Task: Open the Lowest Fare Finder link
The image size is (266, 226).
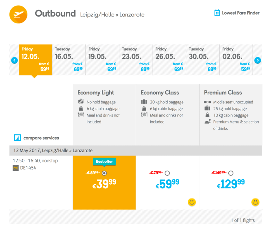Action: click(241, 13)
